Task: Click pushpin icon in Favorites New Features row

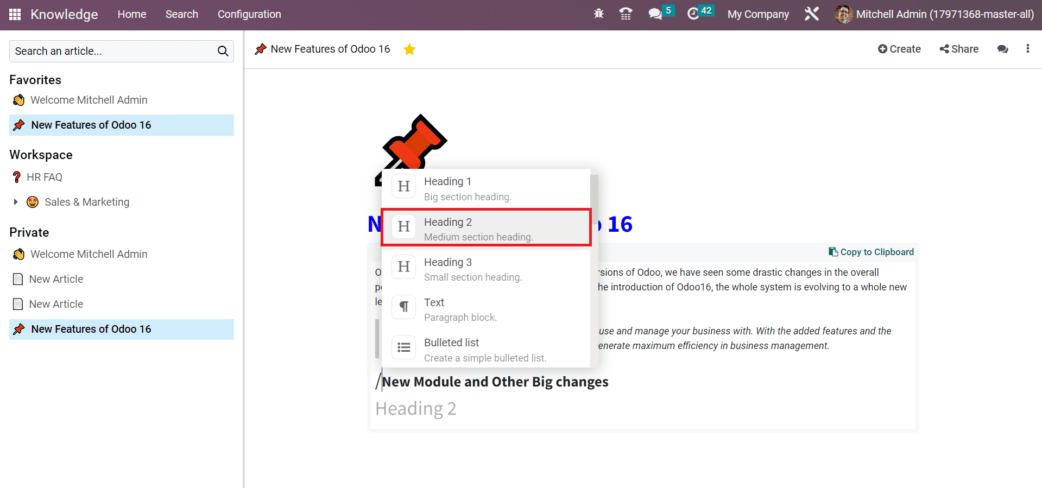Action: click(19, 125)
